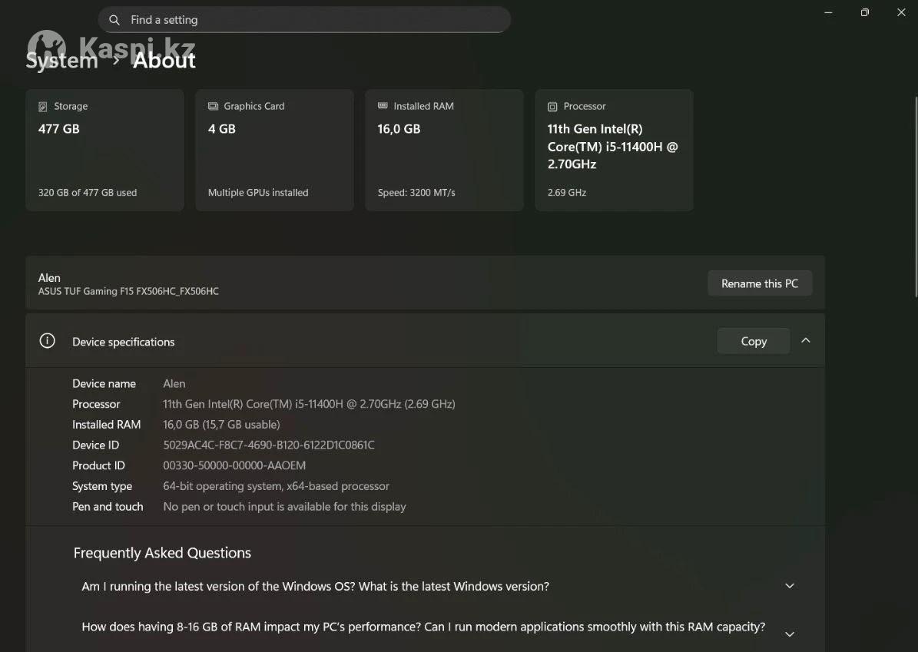Screen dimensions: 918x652
Task: Open the Storage 477 GB card
Action: (104, 151)
